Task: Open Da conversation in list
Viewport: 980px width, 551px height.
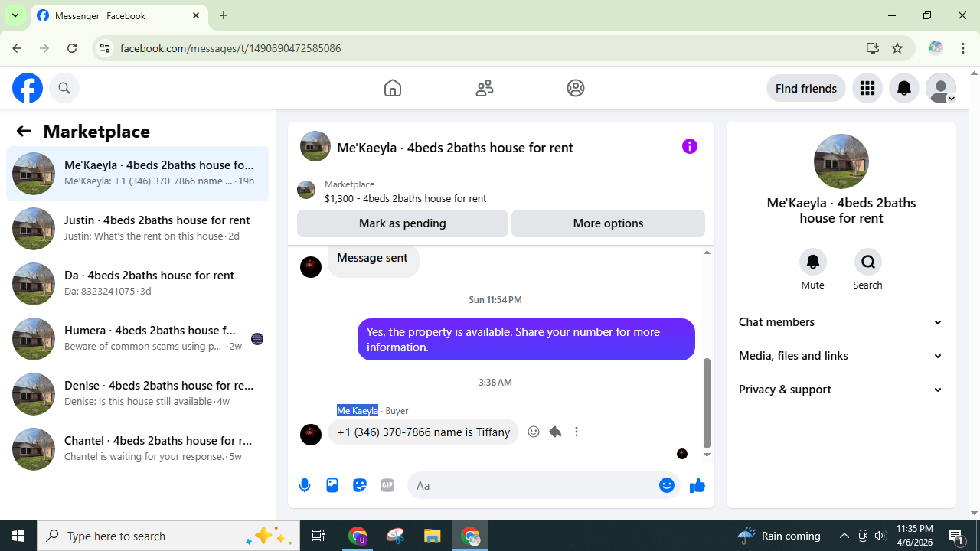Action: 138,284
